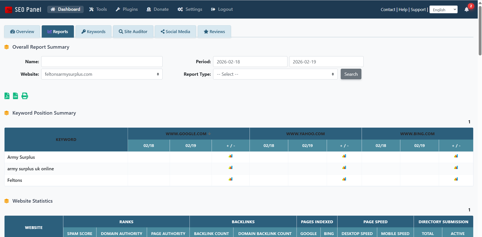This screenshot has height=237, width=482.
Task: Open notifications via the bell icon
Action: pyautogui.click(x=467, y=10)
